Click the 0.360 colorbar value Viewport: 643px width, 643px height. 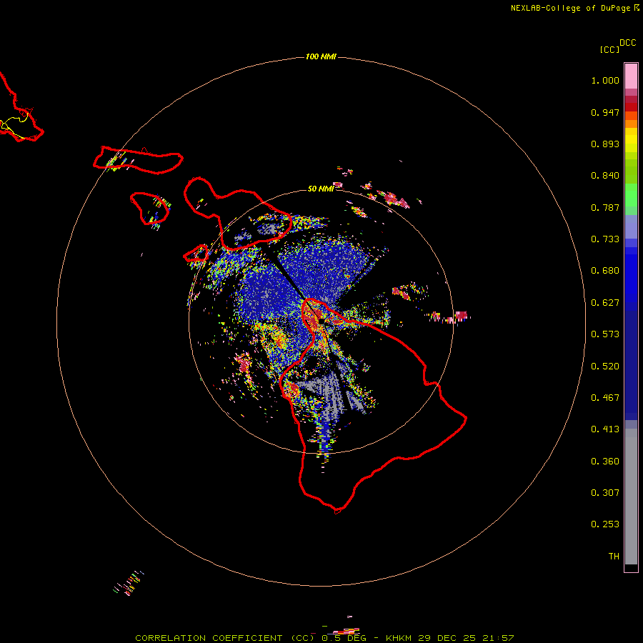click(x=605, y=462)
